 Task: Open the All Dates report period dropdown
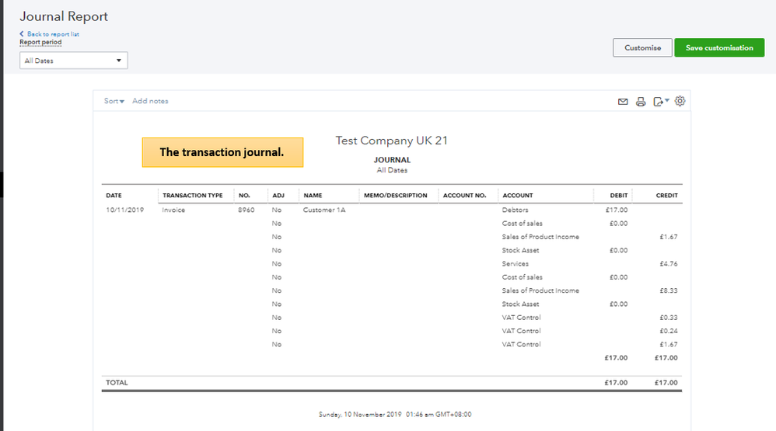[x=73, y=61]
